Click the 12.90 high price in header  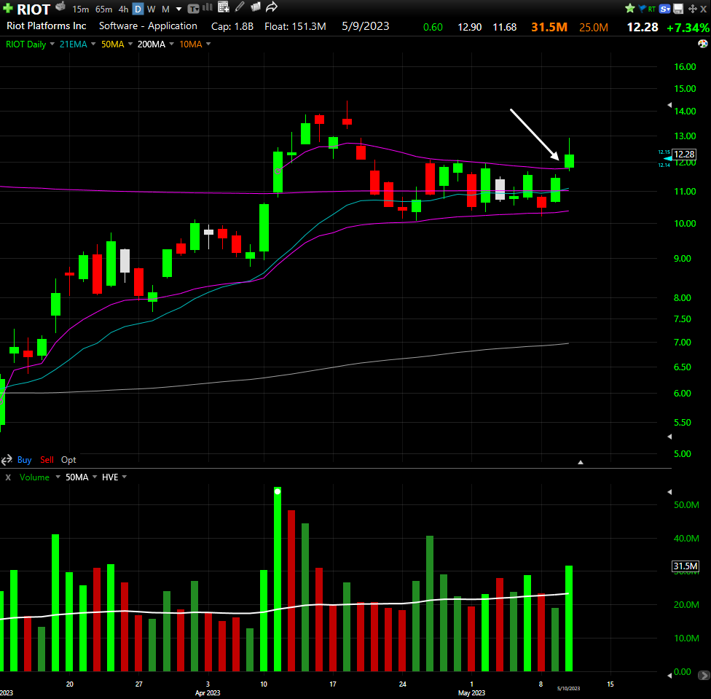[x=469, y=27]
